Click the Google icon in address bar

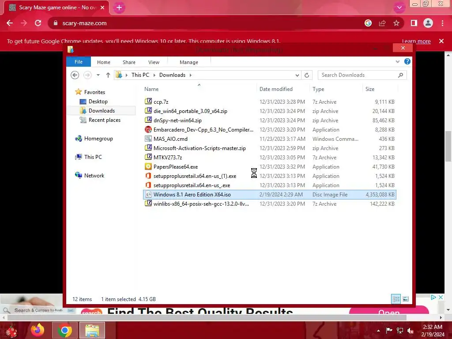coord(368,23)
